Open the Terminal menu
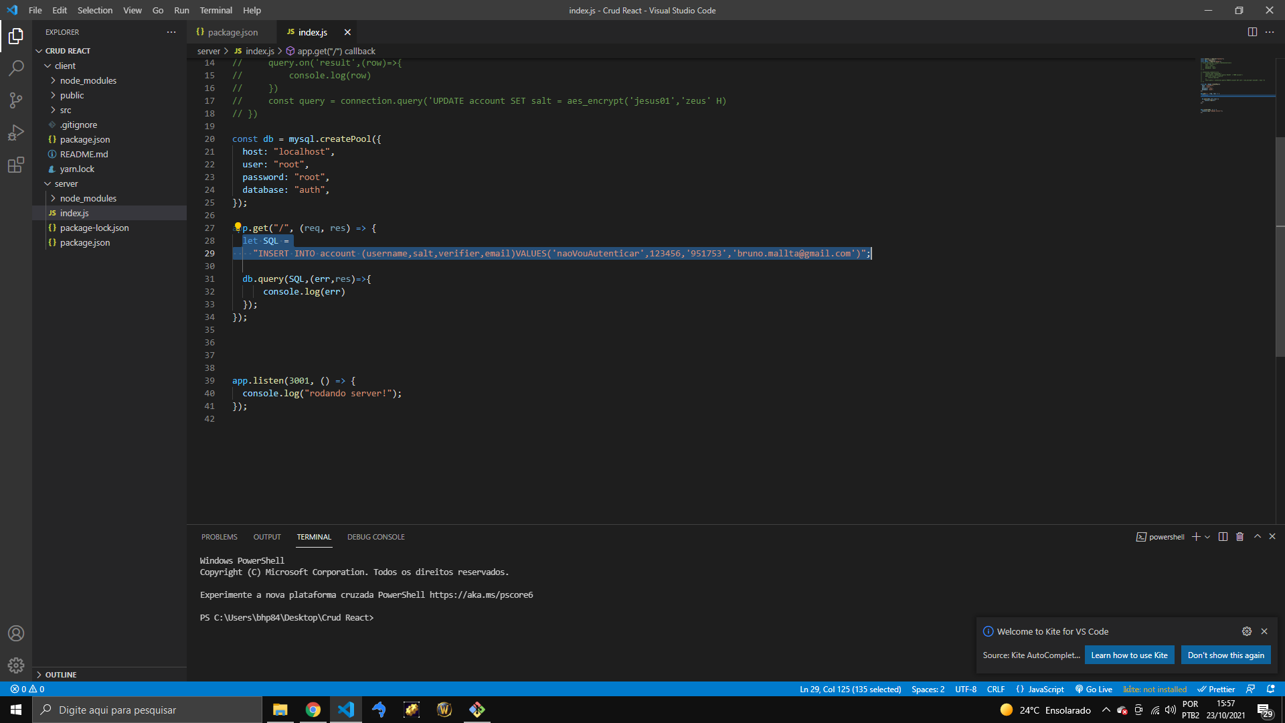Image resolution: width=1285 pixels, height=723 pixels. tap(216, 10)
